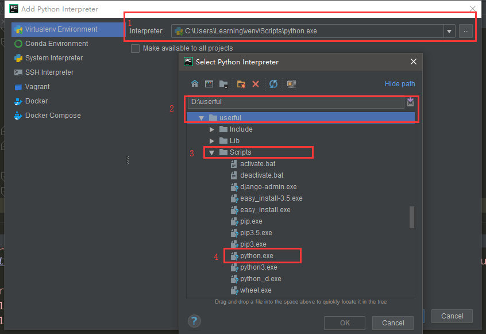Close the Select Python Interpreter dialog
The width and height of the screenshot is (486, 334).
point(414,62)
